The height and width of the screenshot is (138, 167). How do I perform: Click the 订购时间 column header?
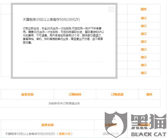(75, 94)
